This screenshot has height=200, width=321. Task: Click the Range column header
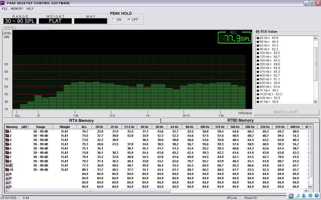click(x=41, y=127)
